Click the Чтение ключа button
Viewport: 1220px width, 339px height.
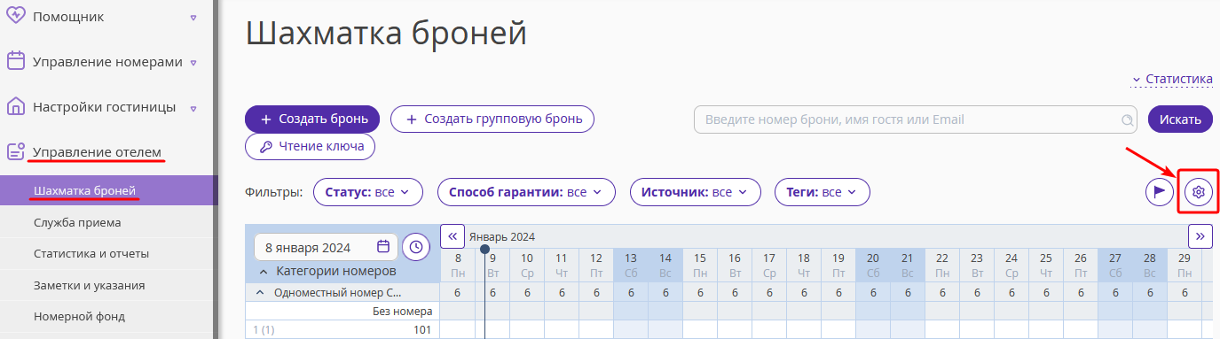[x=311, y=147]
